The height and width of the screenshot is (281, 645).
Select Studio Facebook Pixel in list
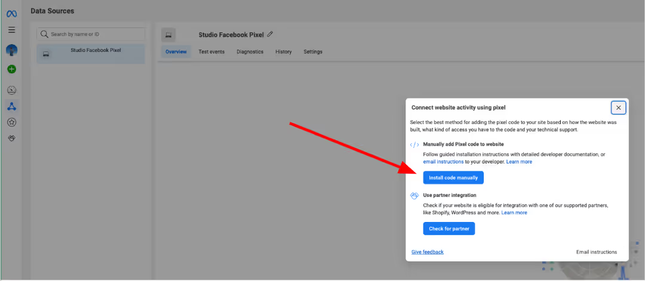[91, 54]
